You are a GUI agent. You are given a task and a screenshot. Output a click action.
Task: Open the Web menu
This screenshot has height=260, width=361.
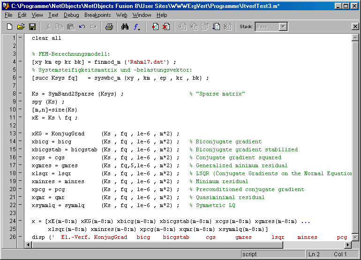[x=121, y=15]
